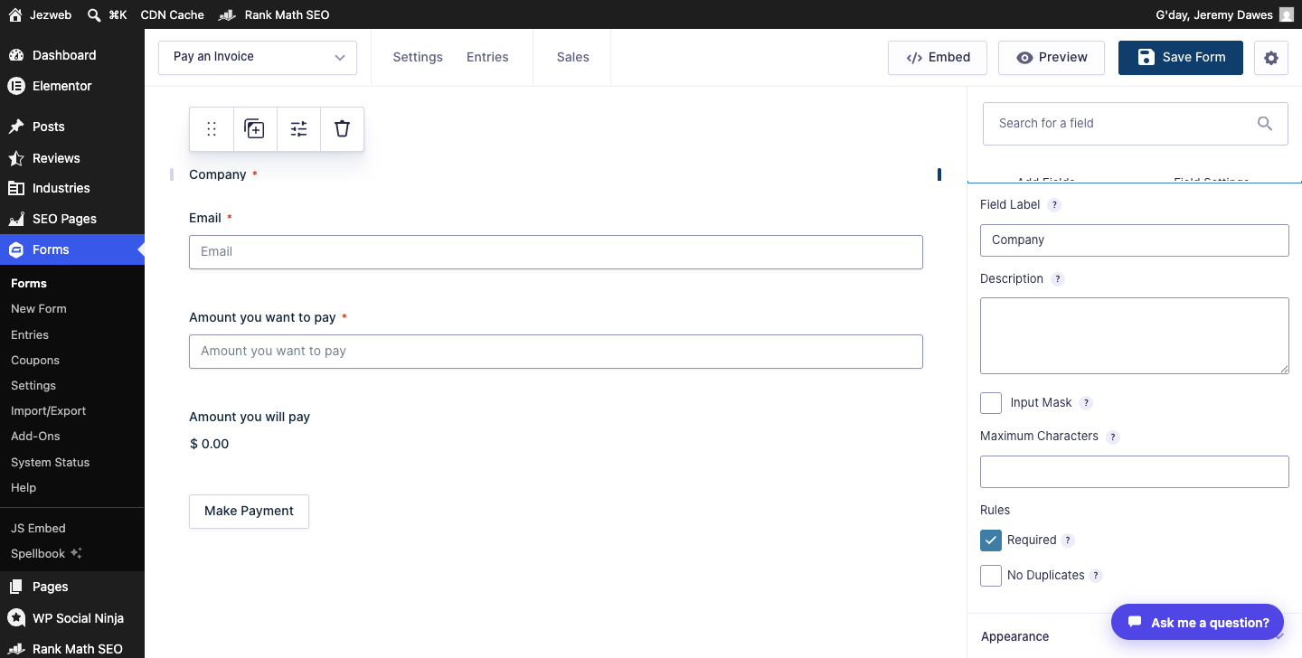Enable the No Duplicates checkbox
This screenshot has height=658, width=1302.
tap(991, 576)
